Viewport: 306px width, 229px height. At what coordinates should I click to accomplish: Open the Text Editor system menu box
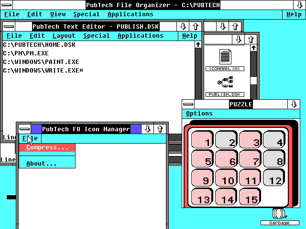9,27
